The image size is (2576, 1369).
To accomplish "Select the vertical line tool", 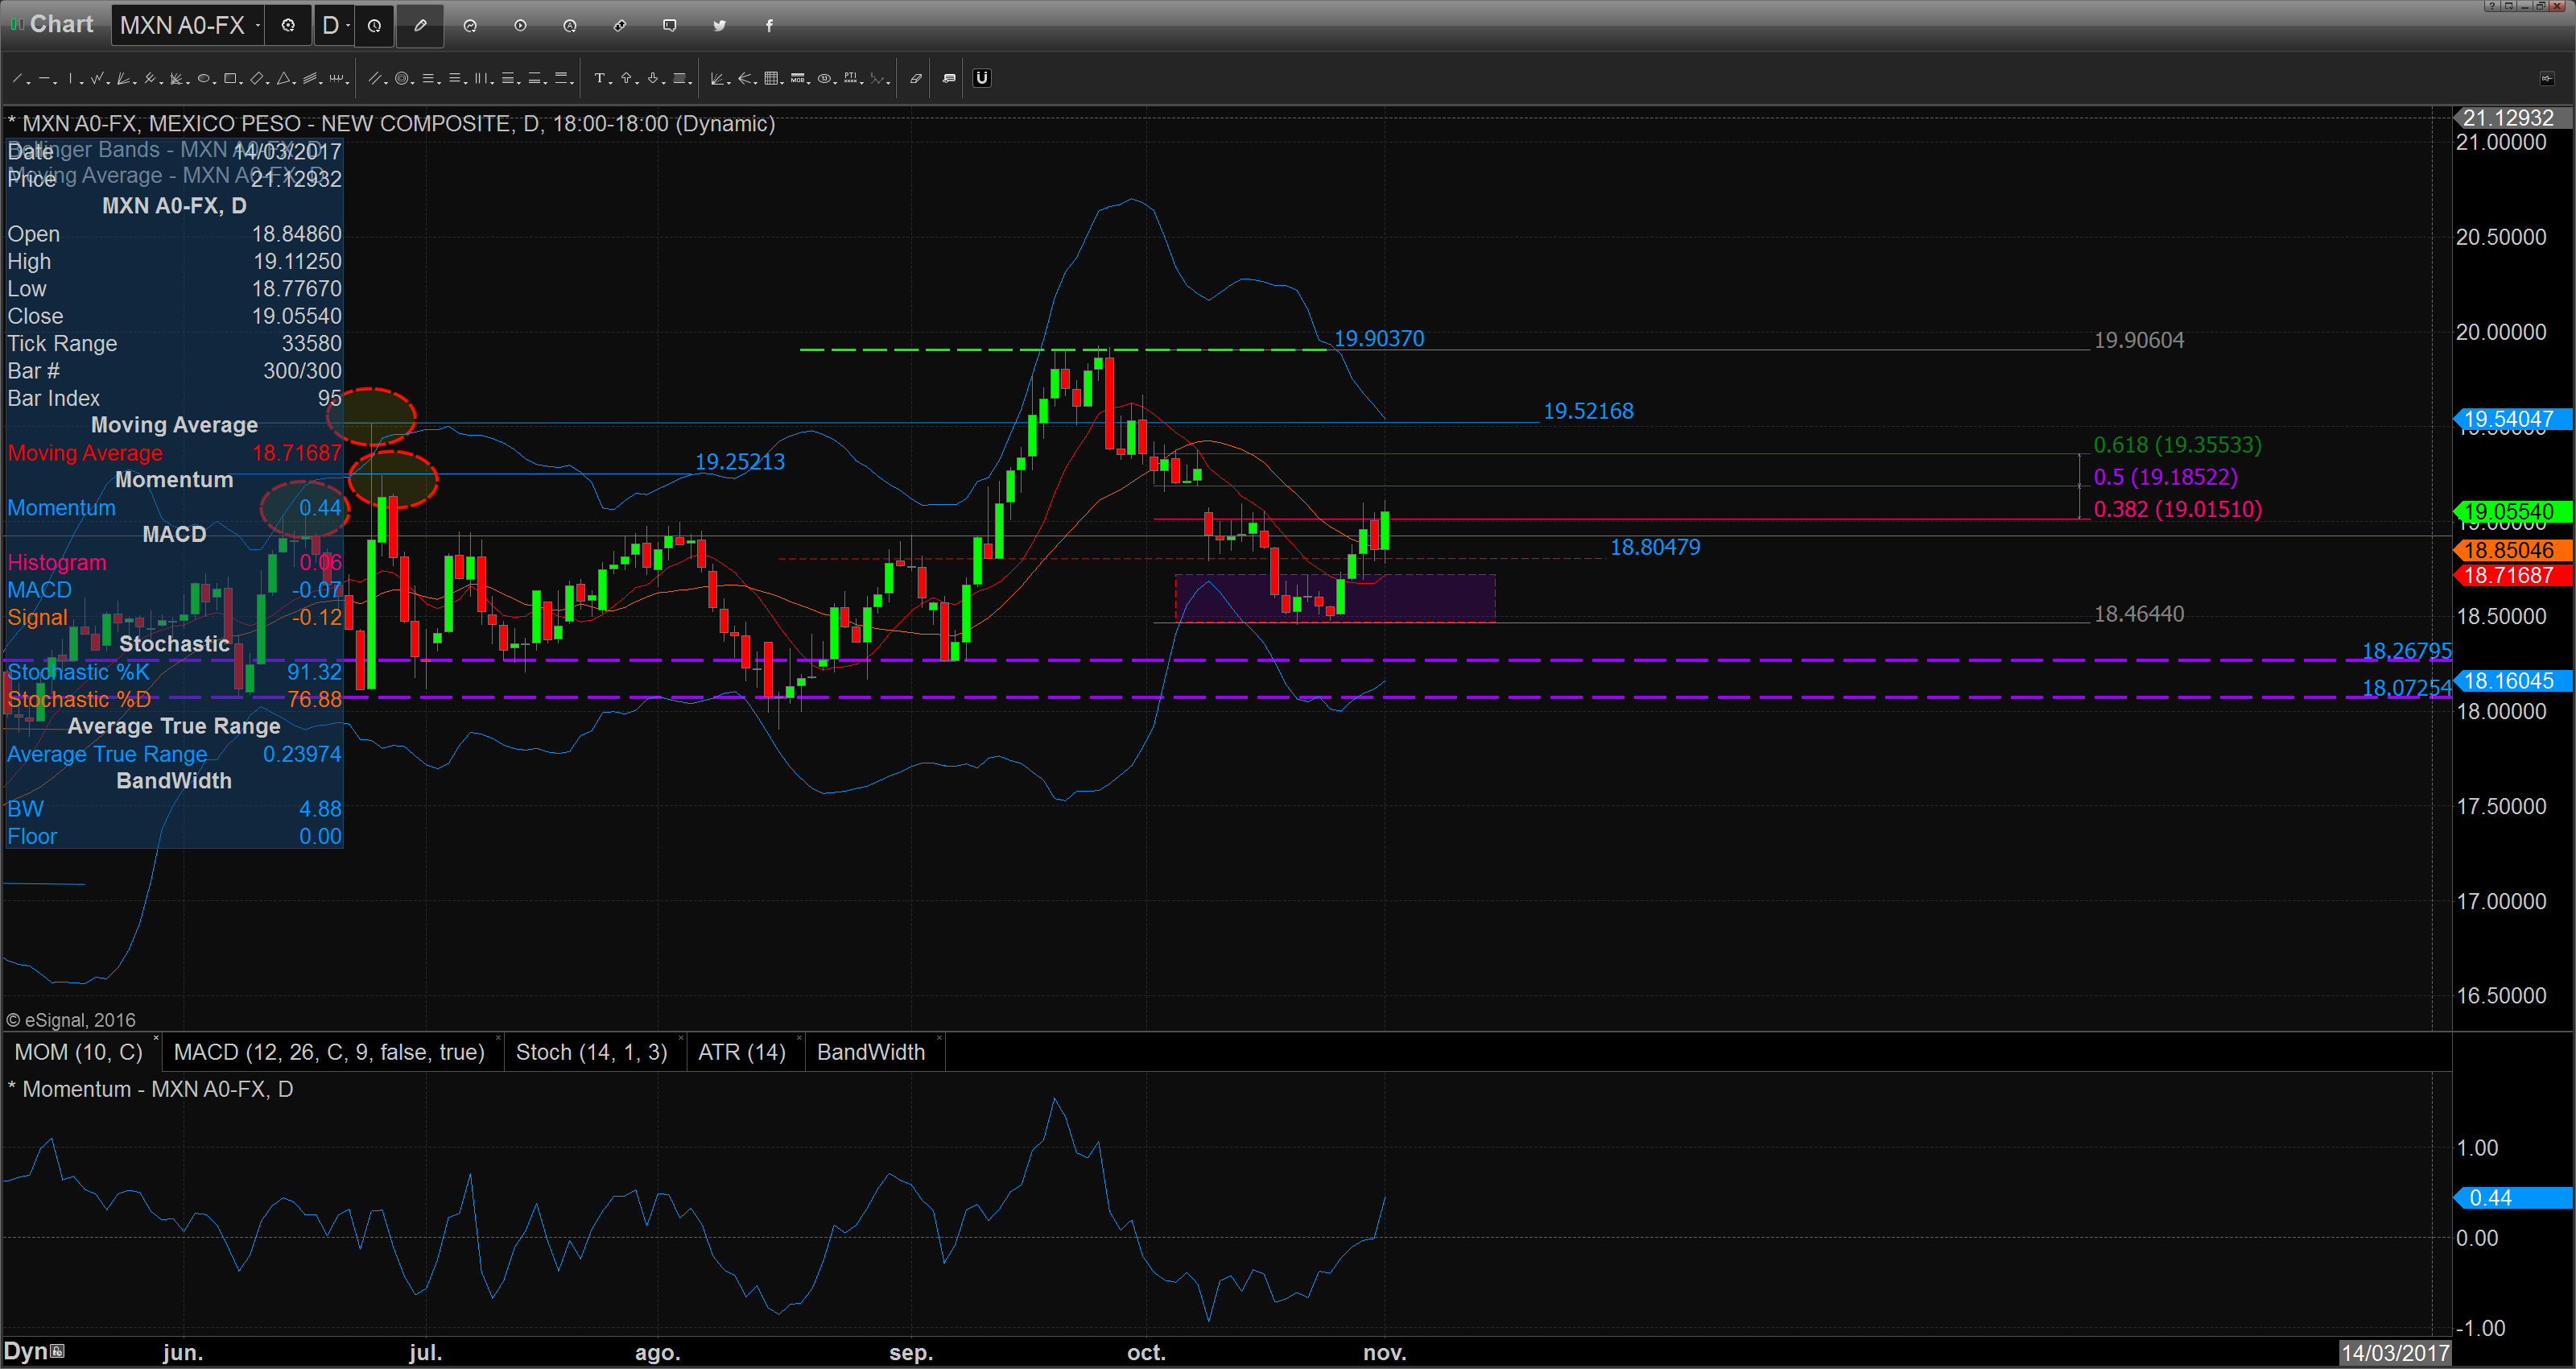I will click(70, 78).
